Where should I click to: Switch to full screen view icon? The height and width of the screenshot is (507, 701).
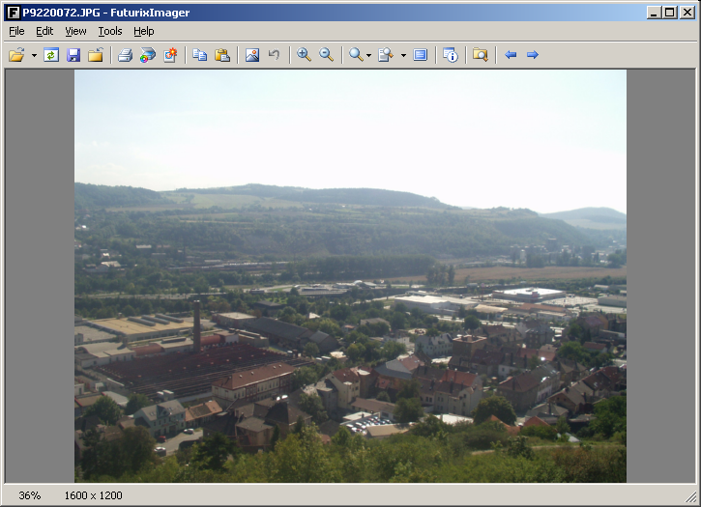click(421, 55)
